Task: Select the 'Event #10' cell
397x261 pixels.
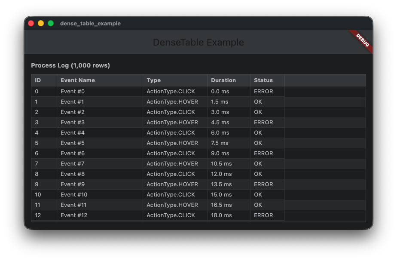Action: [100, 195]
